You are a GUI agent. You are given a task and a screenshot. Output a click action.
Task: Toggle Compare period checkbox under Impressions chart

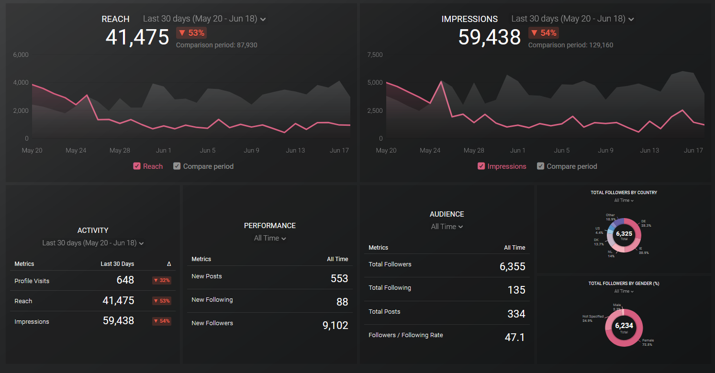coord(541,166)
